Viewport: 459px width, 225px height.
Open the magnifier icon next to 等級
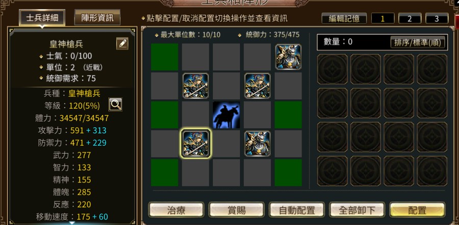click(x=115, y=104)
